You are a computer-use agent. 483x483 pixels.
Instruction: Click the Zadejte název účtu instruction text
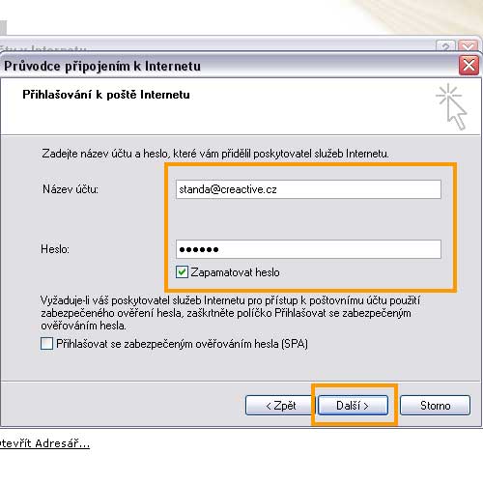pyautogui.click(x=215, y=154)
